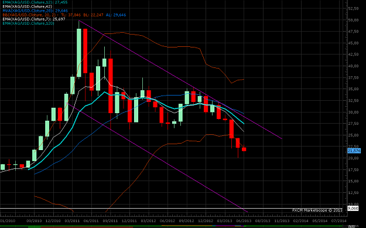Click the 03/2011 date axis label
Image resolution: width=366 pixels, height=228 pixels.
72,221
